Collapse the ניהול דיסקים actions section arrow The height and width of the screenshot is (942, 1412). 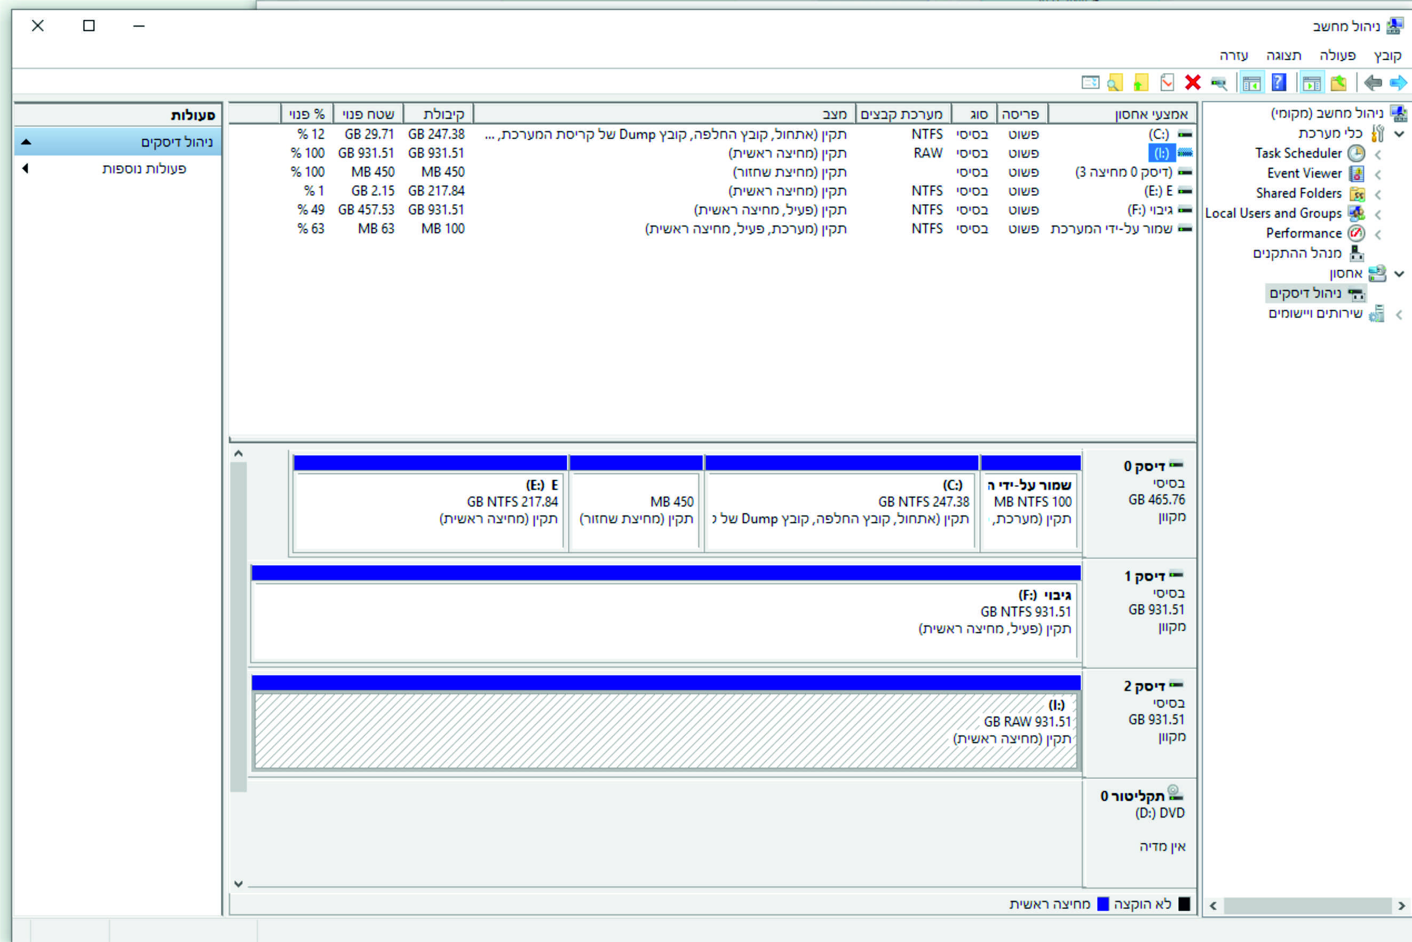click(x=26, y=142)
